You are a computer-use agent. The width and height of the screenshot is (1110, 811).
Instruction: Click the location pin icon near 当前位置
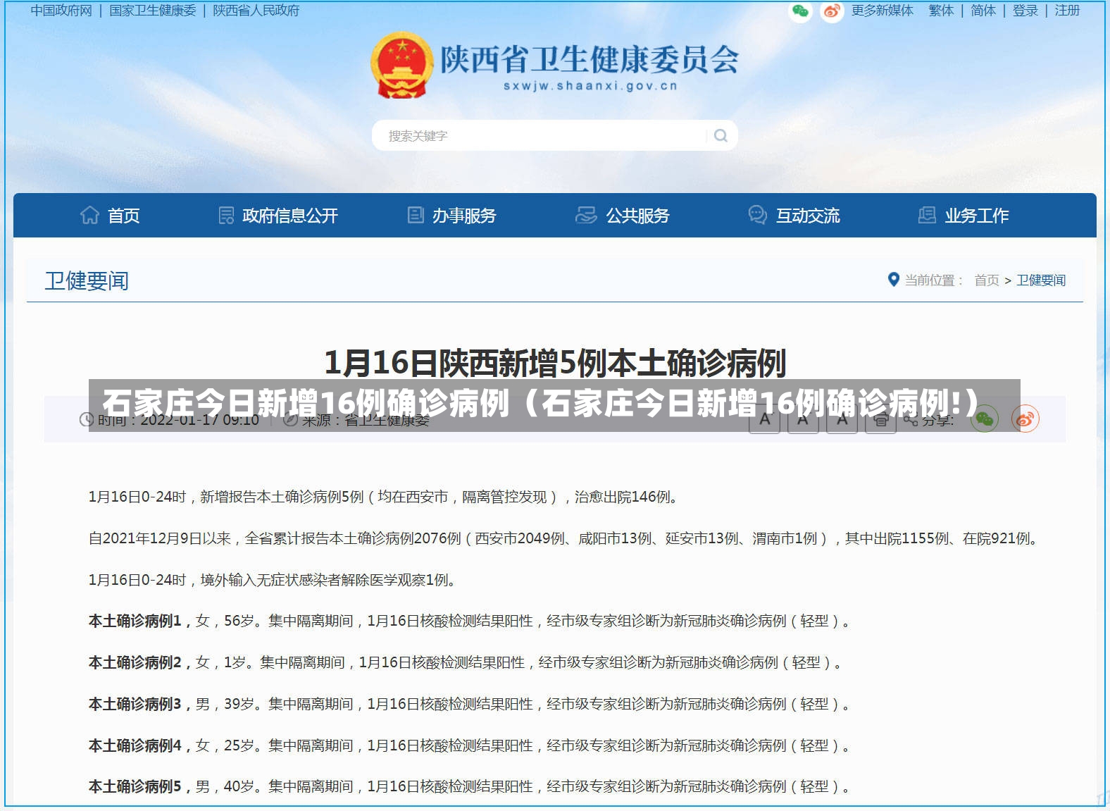click(893, 280)
